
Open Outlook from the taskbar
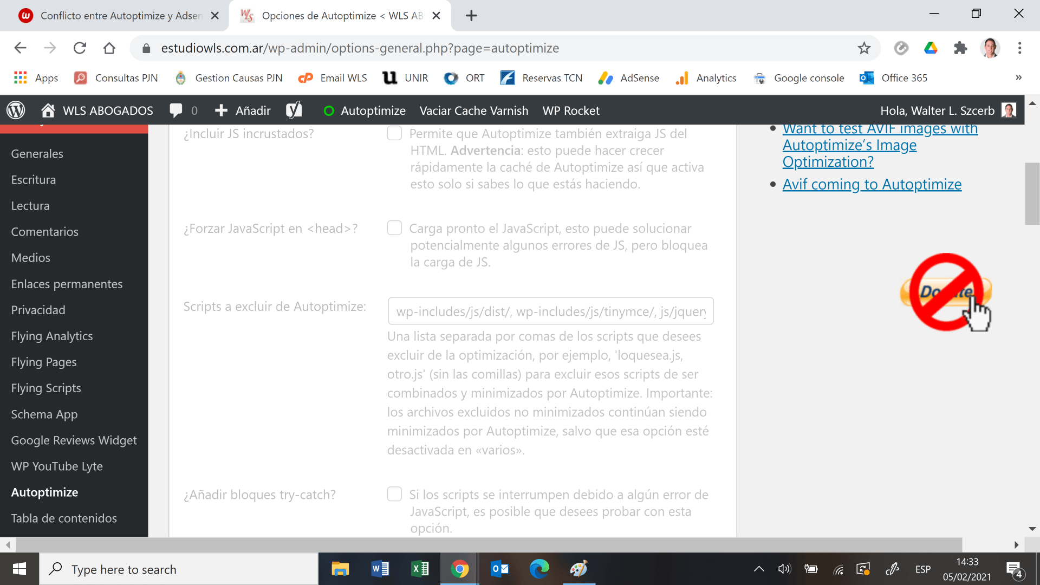[499, 569]
